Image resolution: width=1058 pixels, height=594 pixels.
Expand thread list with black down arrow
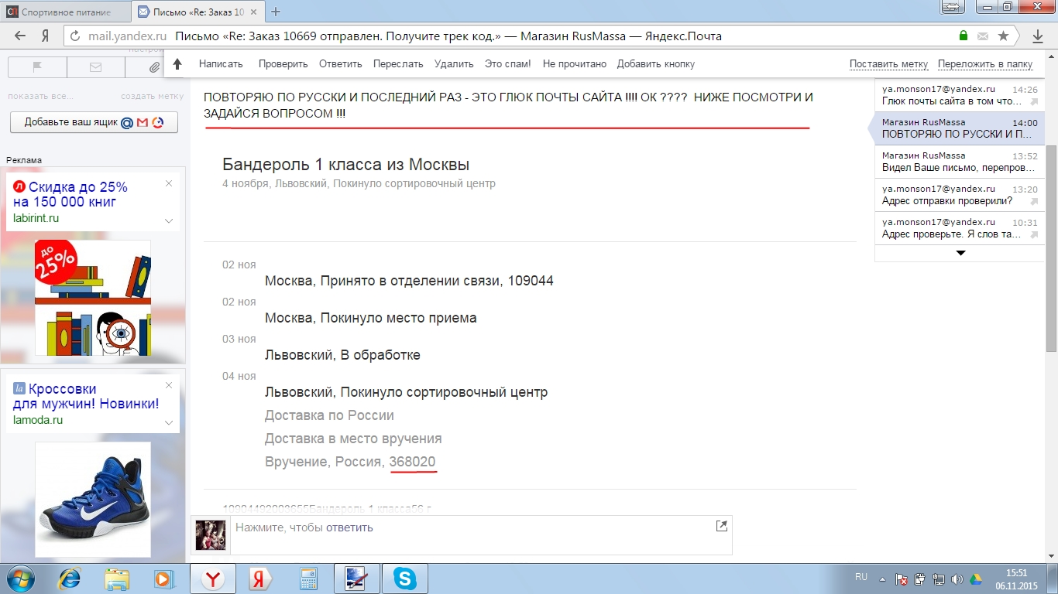click(960, 253)
